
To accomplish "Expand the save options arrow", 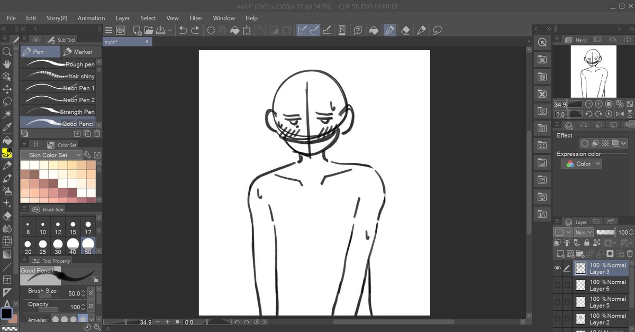I will point(170,30).
